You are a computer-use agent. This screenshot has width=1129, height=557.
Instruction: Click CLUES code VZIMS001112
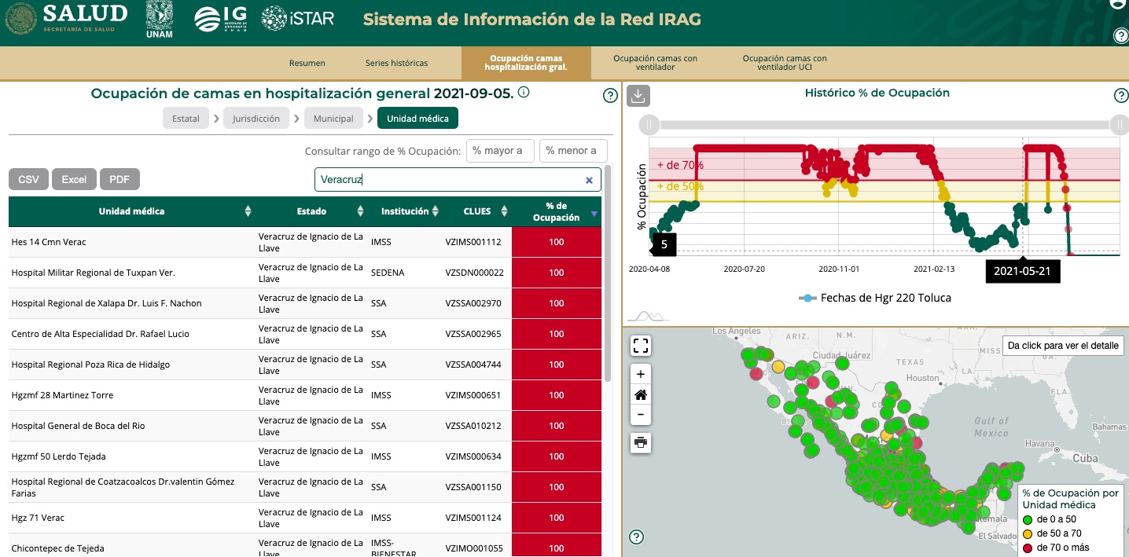coord(473,242)
